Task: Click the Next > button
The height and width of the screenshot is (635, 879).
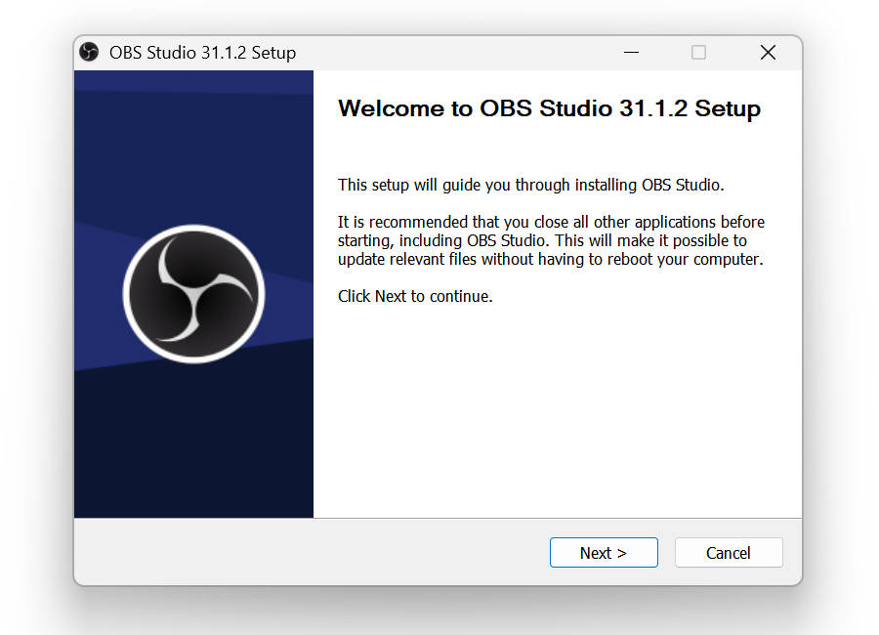Action: click(x=604, y=553)
